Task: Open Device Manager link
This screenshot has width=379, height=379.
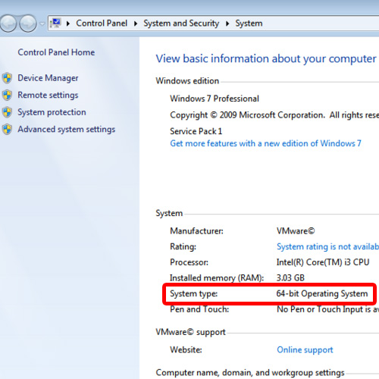Action: [x=48, y=78]
